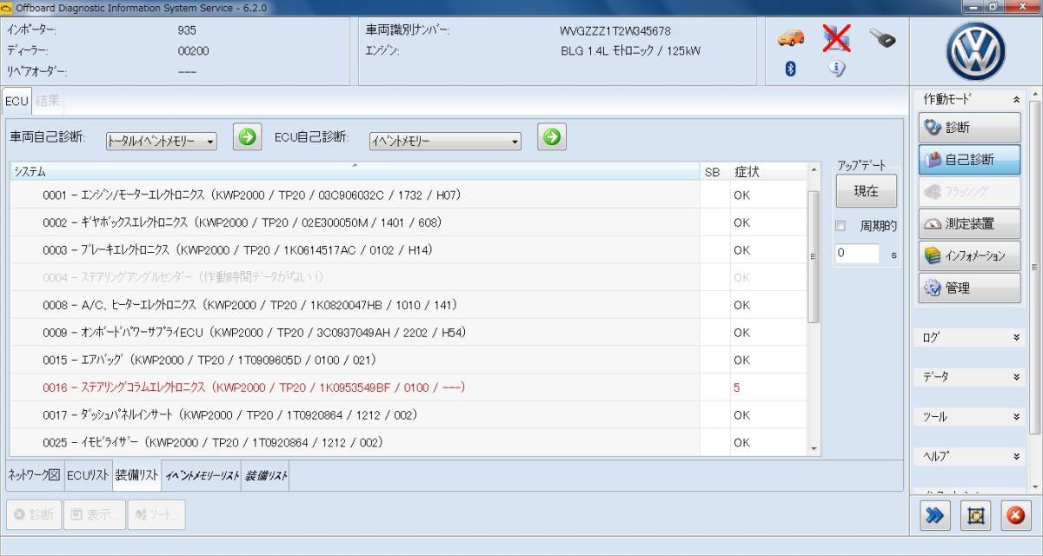Switch to the ECU tab
The image size is (1043, 556).
17,102
